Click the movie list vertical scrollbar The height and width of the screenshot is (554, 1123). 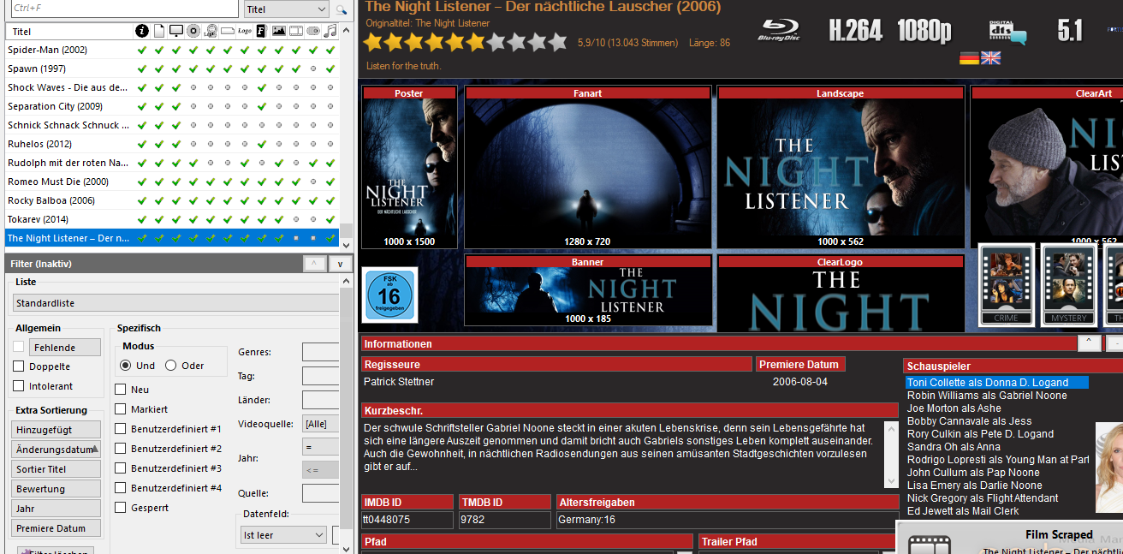click(346, 137)
